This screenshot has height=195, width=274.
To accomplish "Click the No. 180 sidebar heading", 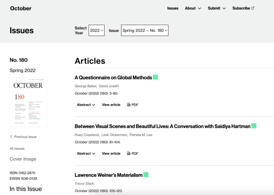I will pos(19,60).
